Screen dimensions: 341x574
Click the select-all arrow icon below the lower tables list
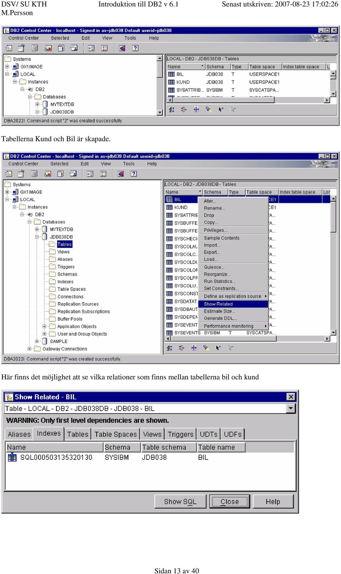(218, 348)
